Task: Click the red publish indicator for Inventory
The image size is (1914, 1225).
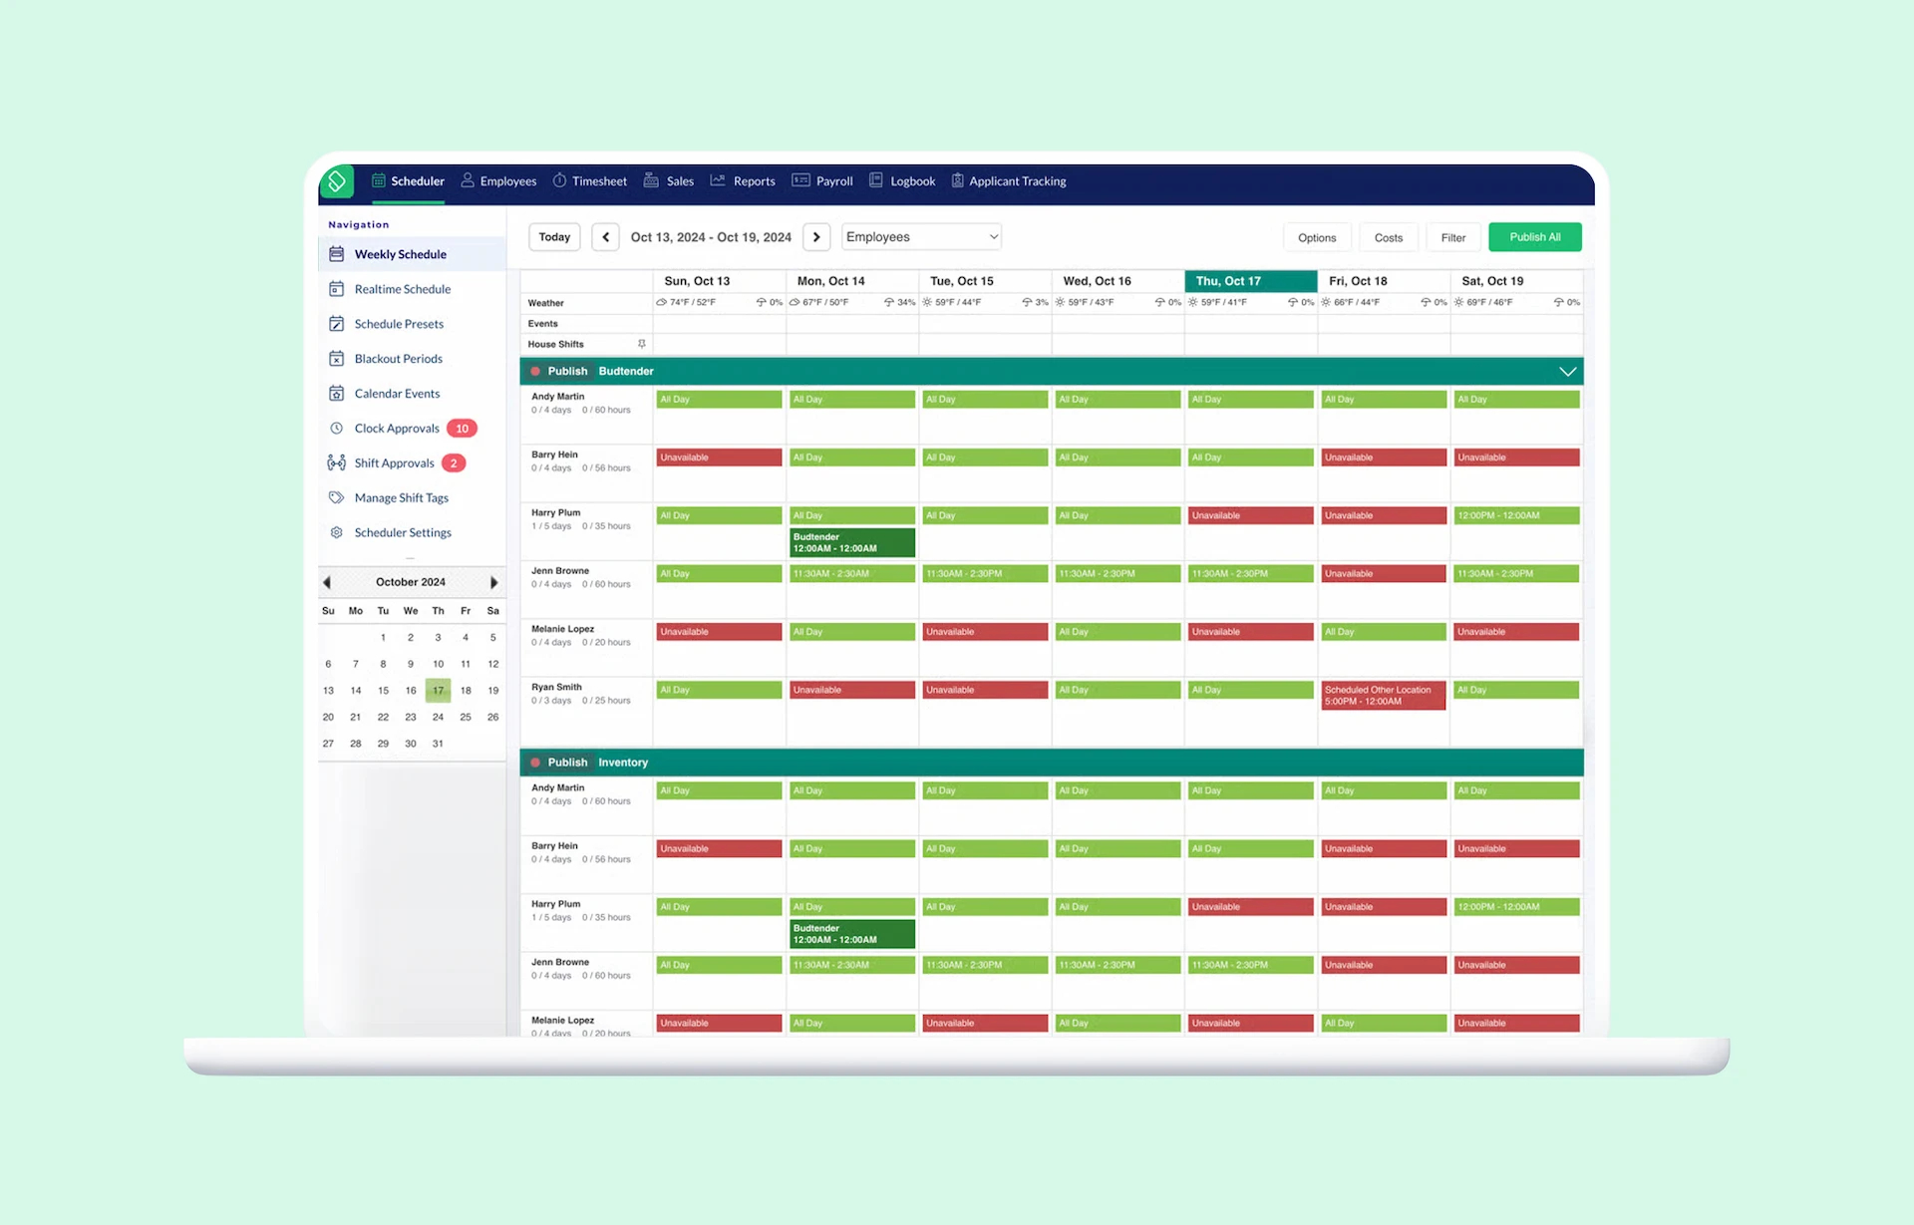Action: (x=537, y=762)
